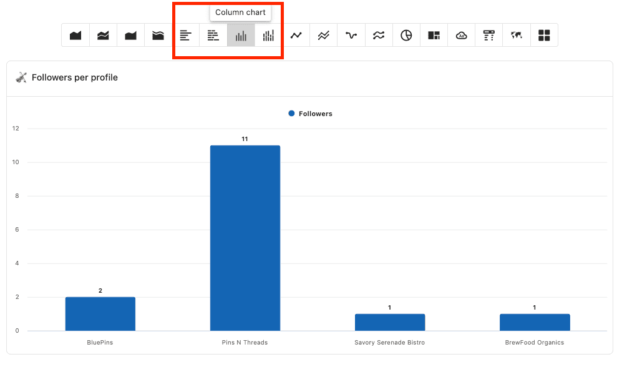Pick the single spline curve chart

pos(351,36)
